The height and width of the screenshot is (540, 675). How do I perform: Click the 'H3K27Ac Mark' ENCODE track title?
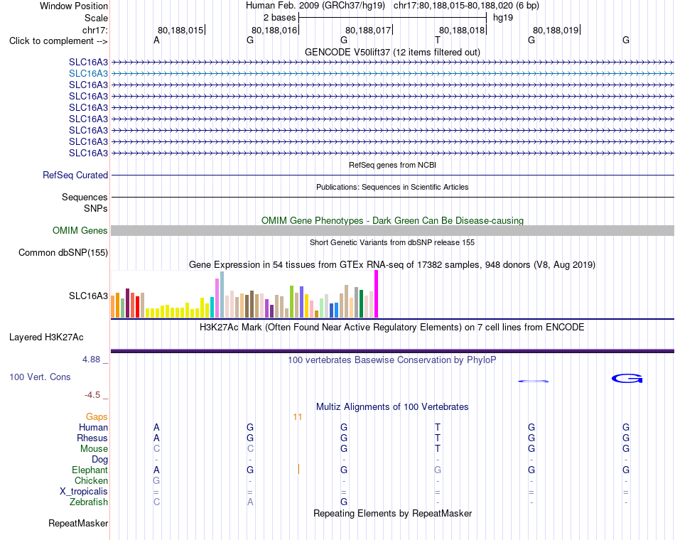(x=392, y=328)
